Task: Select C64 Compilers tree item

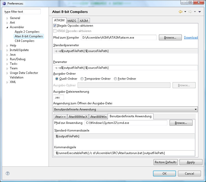Action: [x=24, y=41]
